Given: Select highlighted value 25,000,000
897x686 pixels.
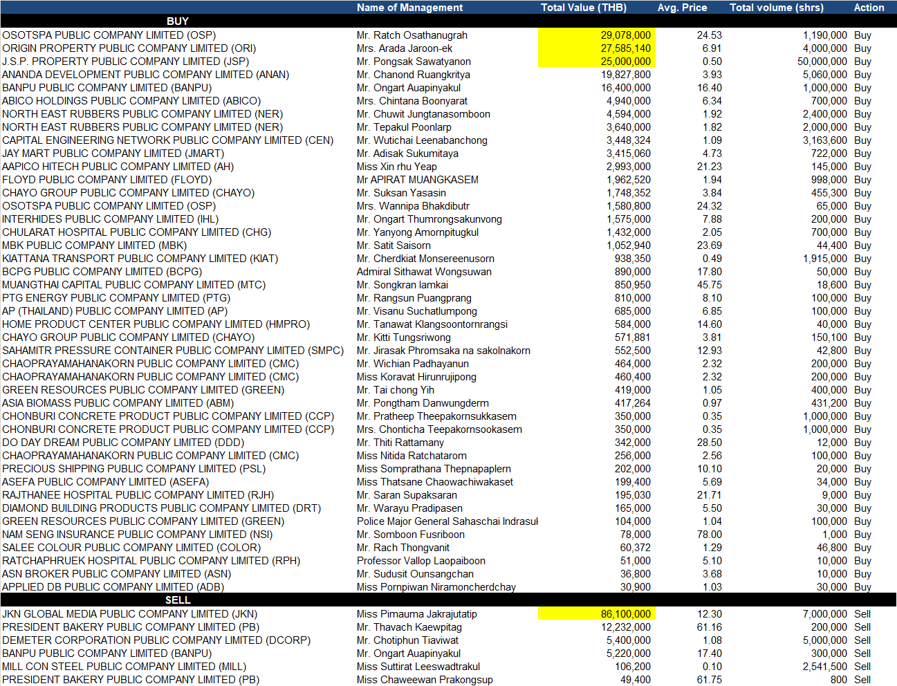Looking at the screenshot, I should coord(596,62).
